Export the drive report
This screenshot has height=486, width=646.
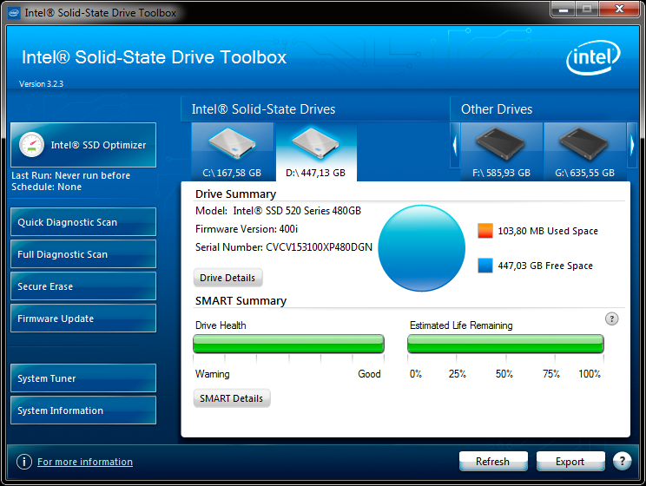pyautogui.click(x=570, y=462)
